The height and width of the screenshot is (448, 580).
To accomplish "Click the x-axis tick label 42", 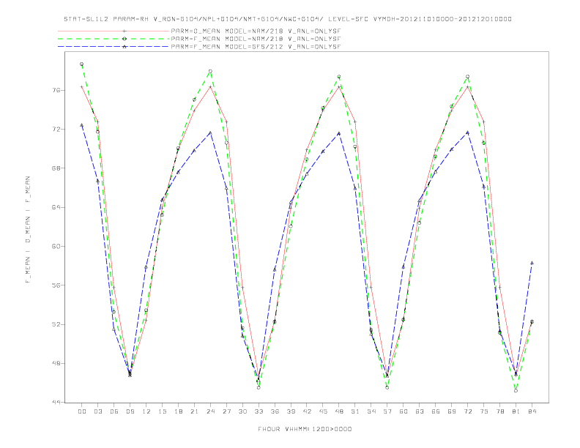I will (x=307, y=411).
